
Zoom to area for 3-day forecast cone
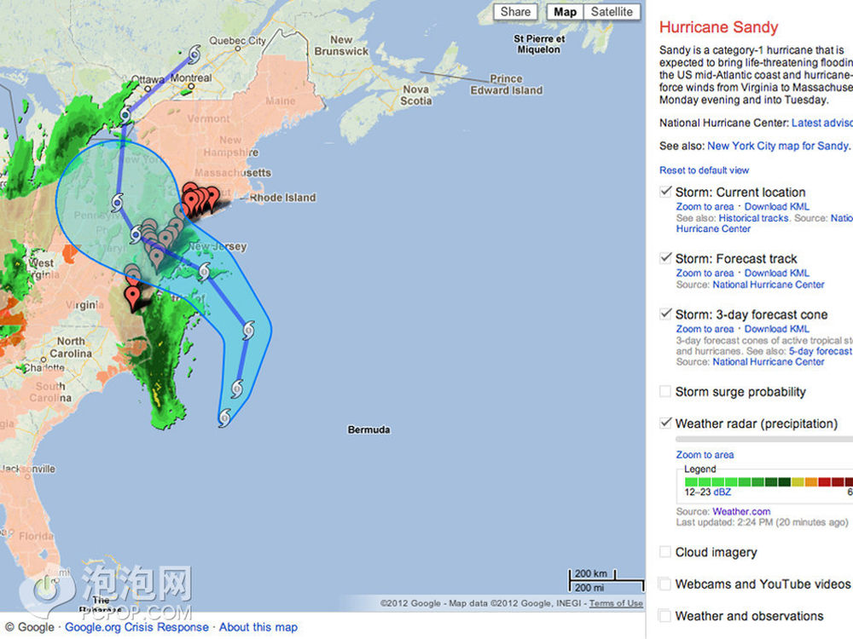[x=705, y=329]
